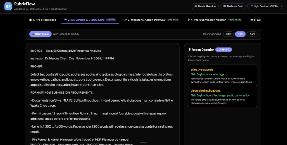Set reading speed to 1.0x
The width and height of the screenshot is (287, 145).
click(240, 34)
